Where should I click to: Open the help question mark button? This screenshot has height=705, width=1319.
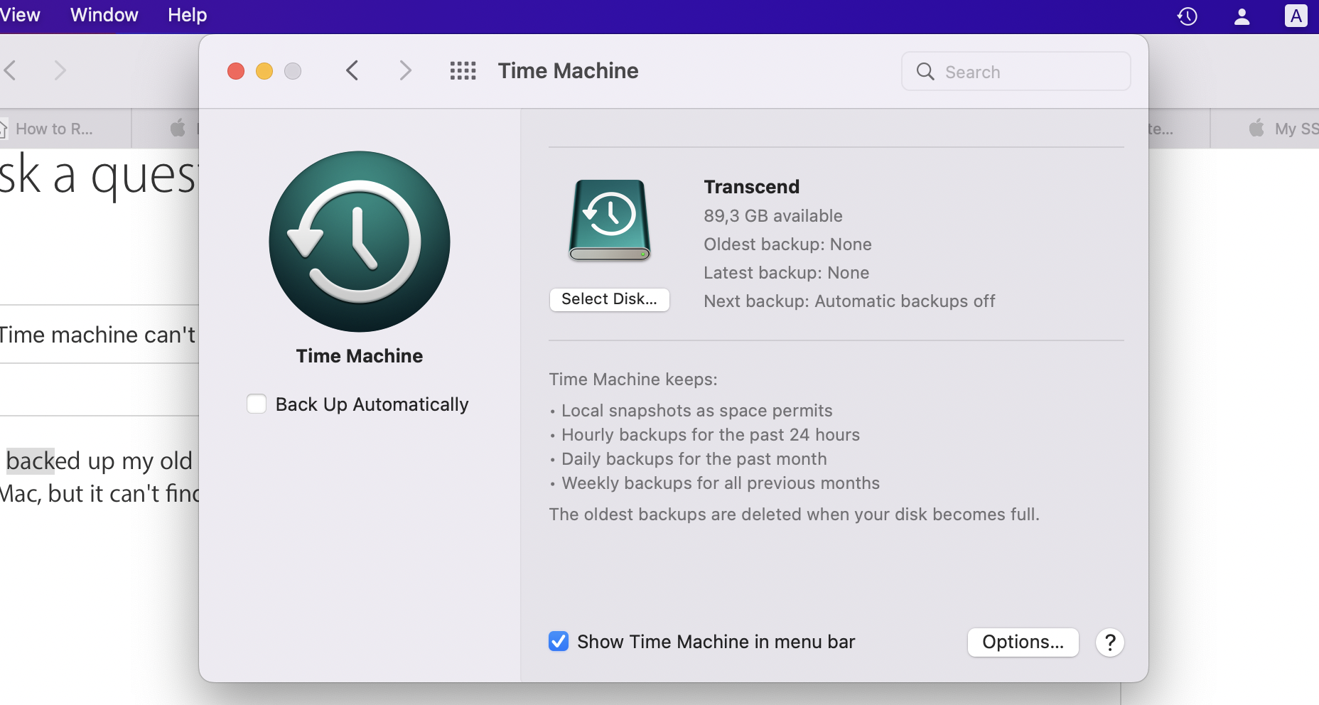point(1110,642)
